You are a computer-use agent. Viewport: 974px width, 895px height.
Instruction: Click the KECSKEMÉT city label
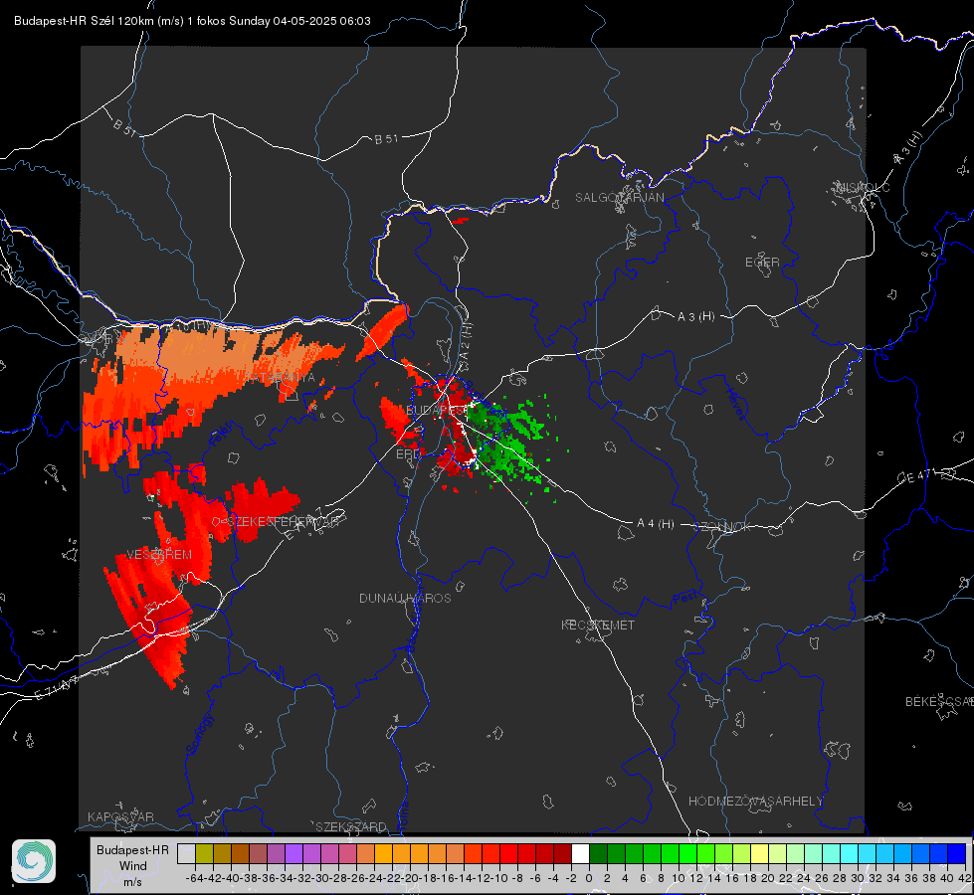coord(598,625)
